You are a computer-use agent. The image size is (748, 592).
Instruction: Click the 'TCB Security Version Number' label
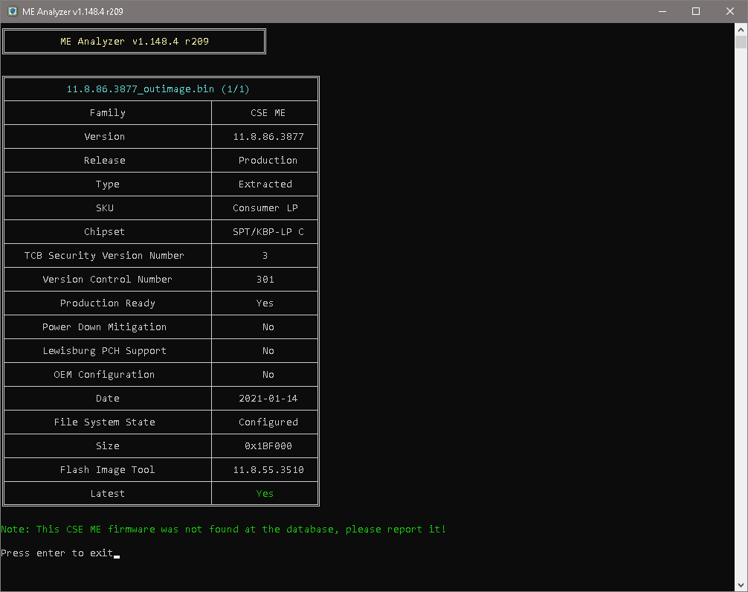coord(104,256)
